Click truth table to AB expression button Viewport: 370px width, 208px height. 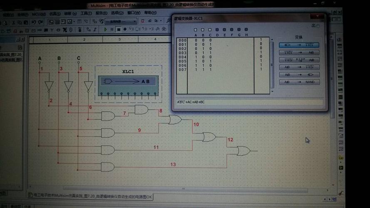(299, 52)
